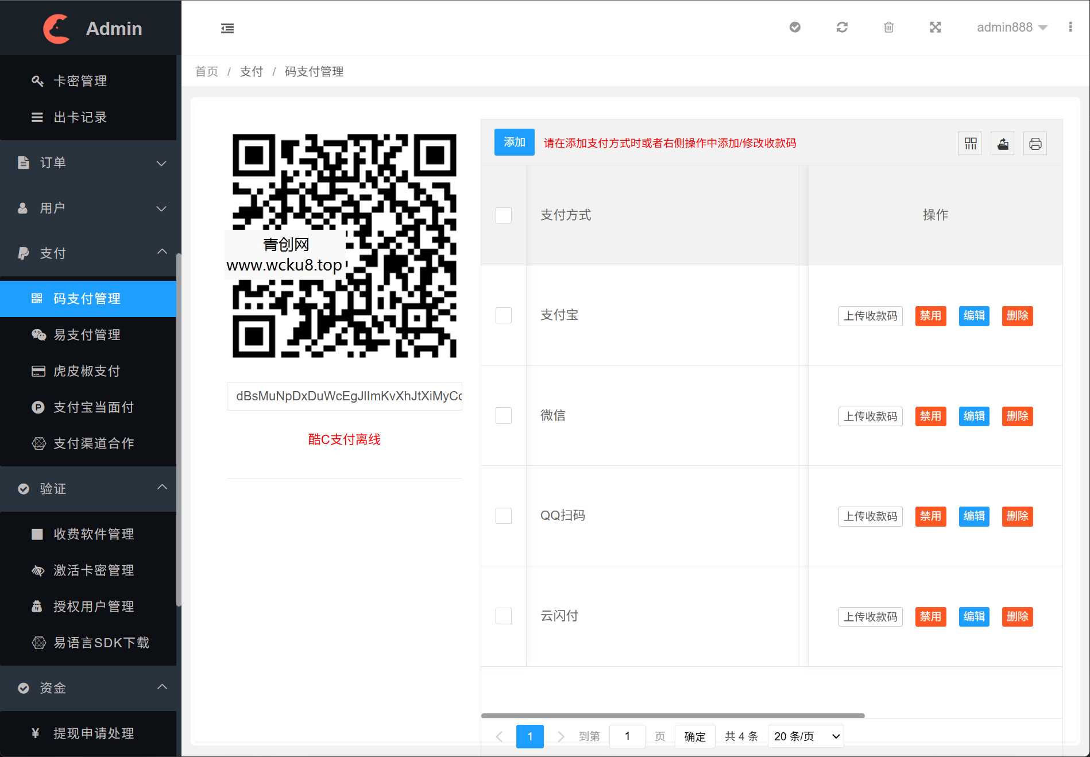The height and width of the screenshot is (757, 1090).
Task: Open the 易支付管理 menu item
Action: point(89,335)
